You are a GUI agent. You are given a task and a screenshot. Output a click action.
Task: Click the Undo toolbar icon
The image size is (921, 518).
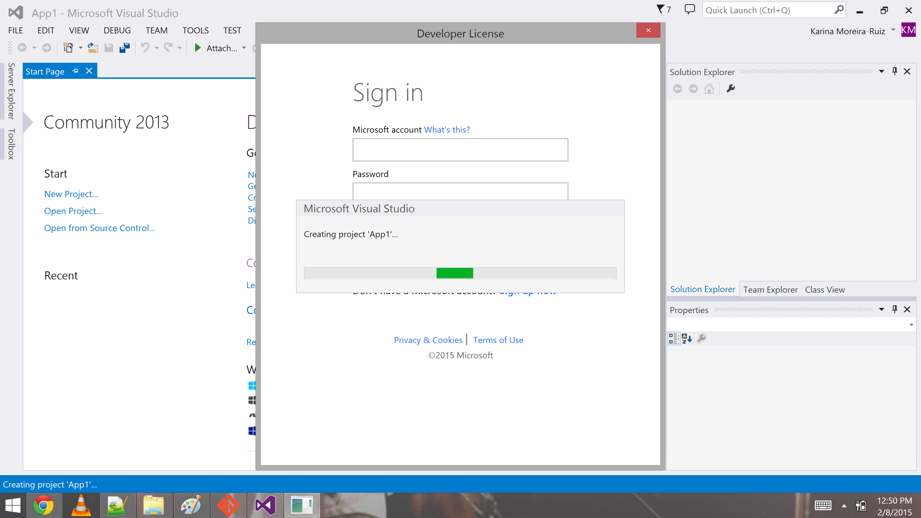[145, 47]
